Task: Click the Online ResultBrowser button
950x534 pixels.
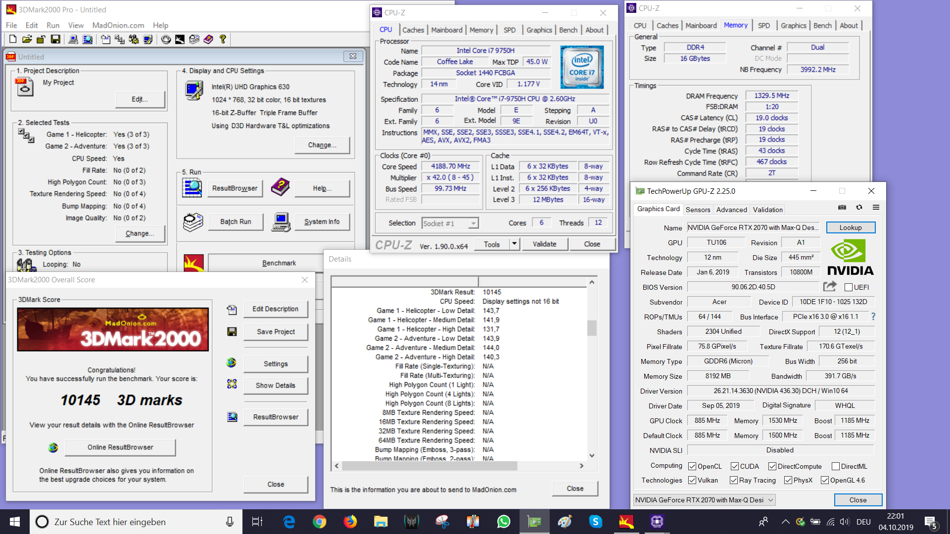Action: pos(120,447)
